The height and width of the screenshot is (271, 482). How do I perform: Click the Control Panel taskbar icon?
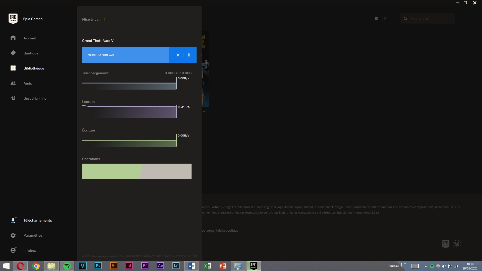coord(238,266)
